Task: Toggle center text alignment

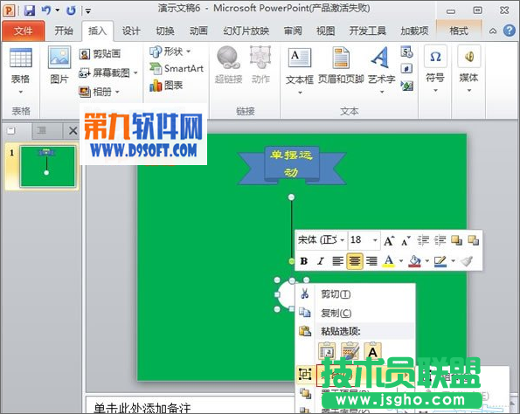Action: [x=355, y=261]
